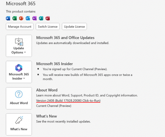
Task: Click the Excel app icon
Action: (15, 18)
